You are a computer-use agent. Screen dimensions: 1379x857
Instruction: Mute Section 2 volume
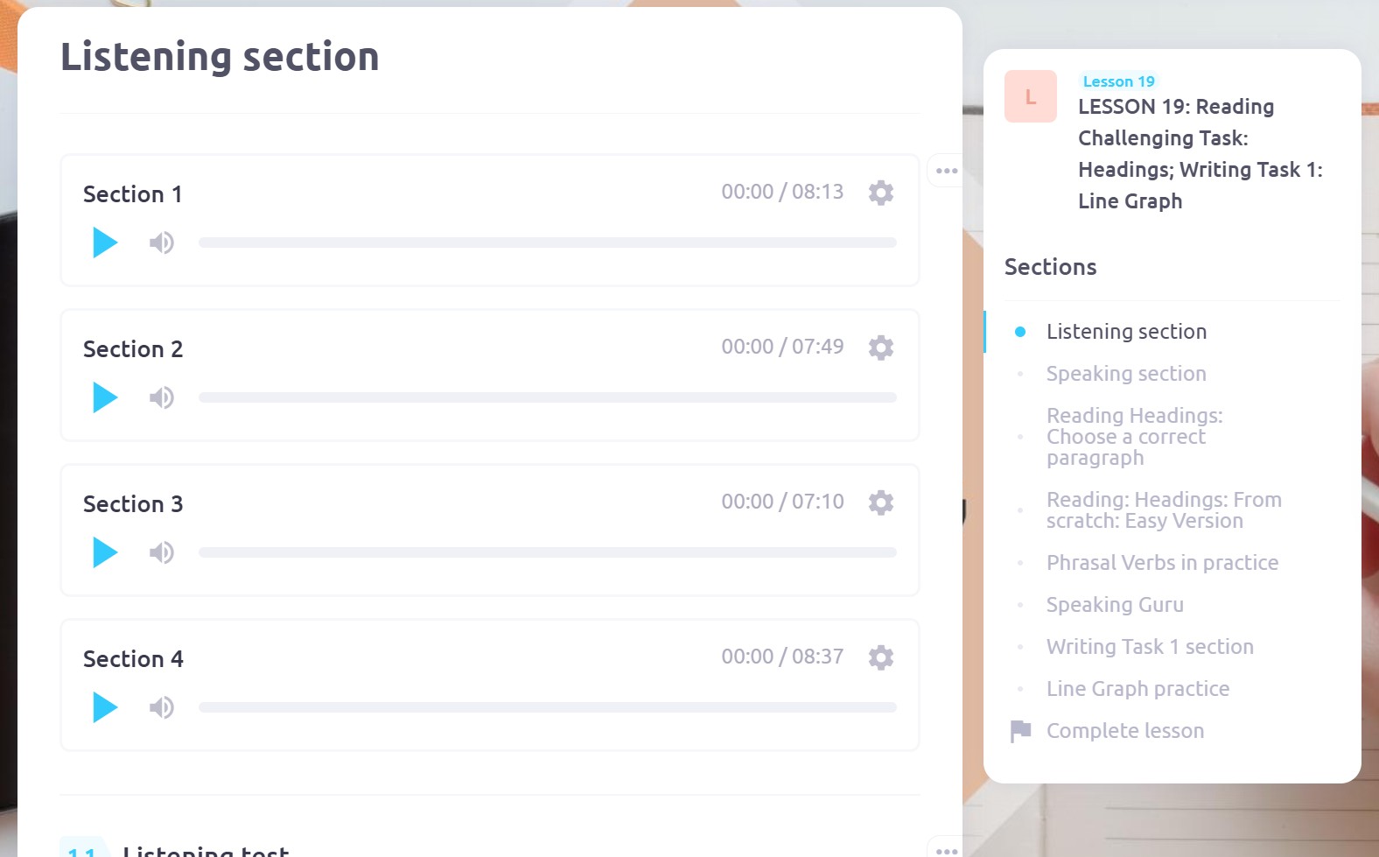[x=162, y=397]
